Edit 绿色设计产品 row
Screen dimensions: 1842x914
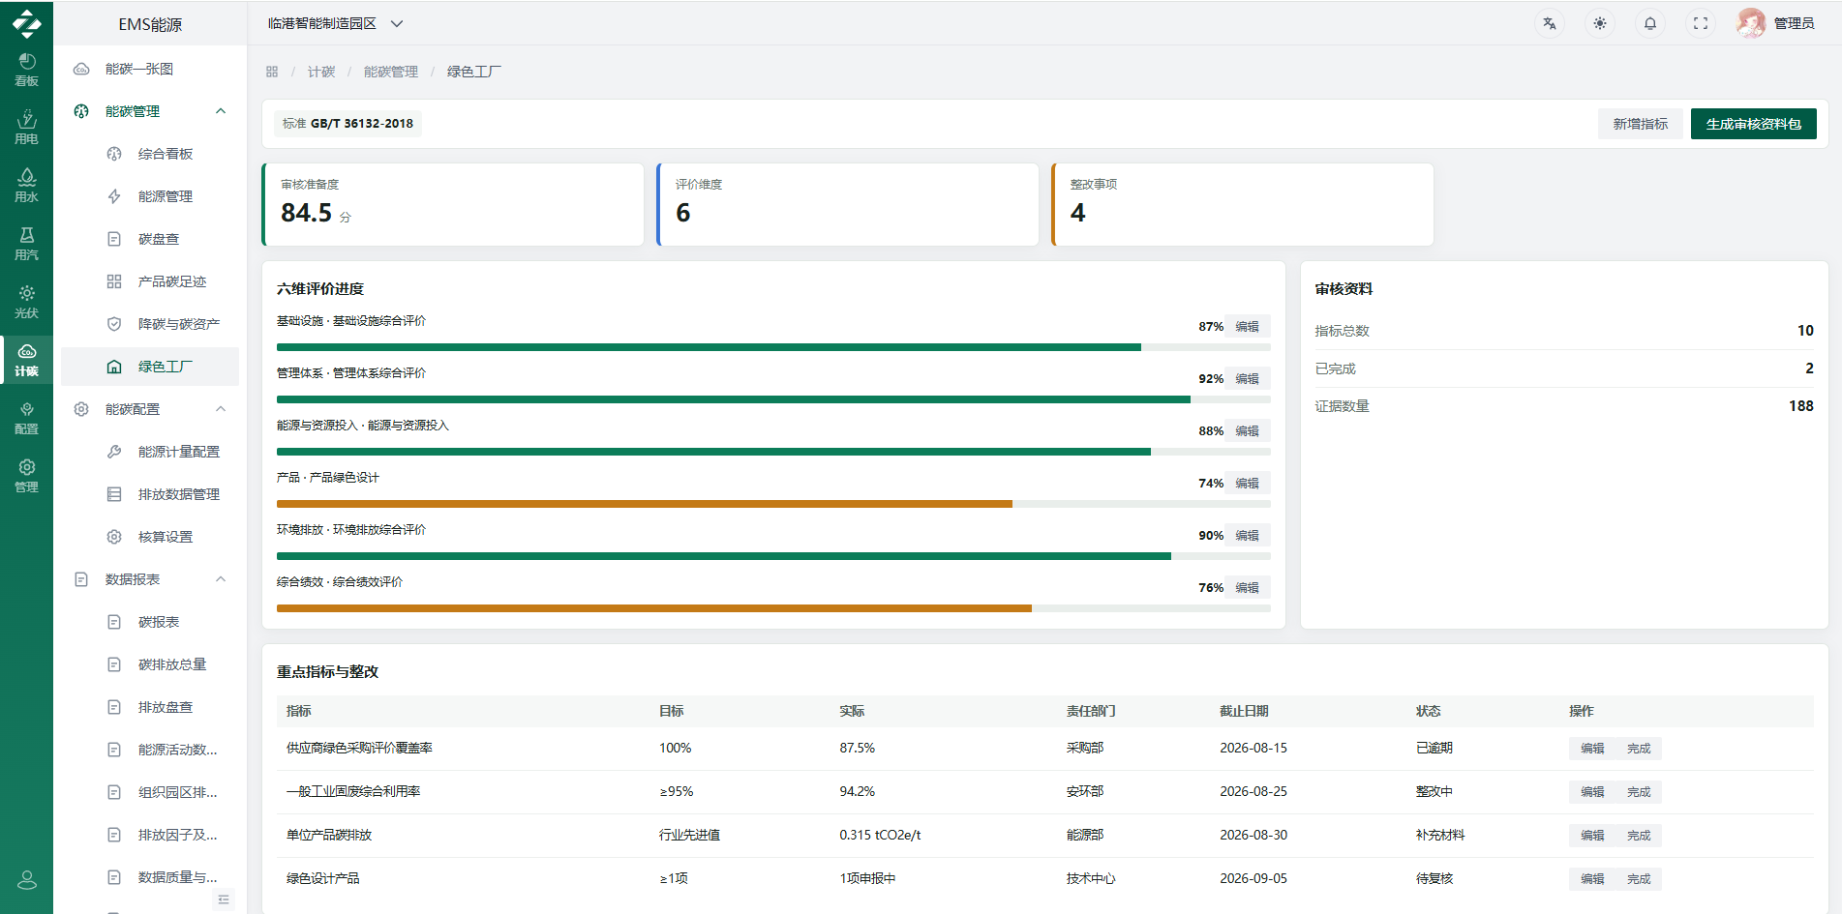(x=1592, y=879)
